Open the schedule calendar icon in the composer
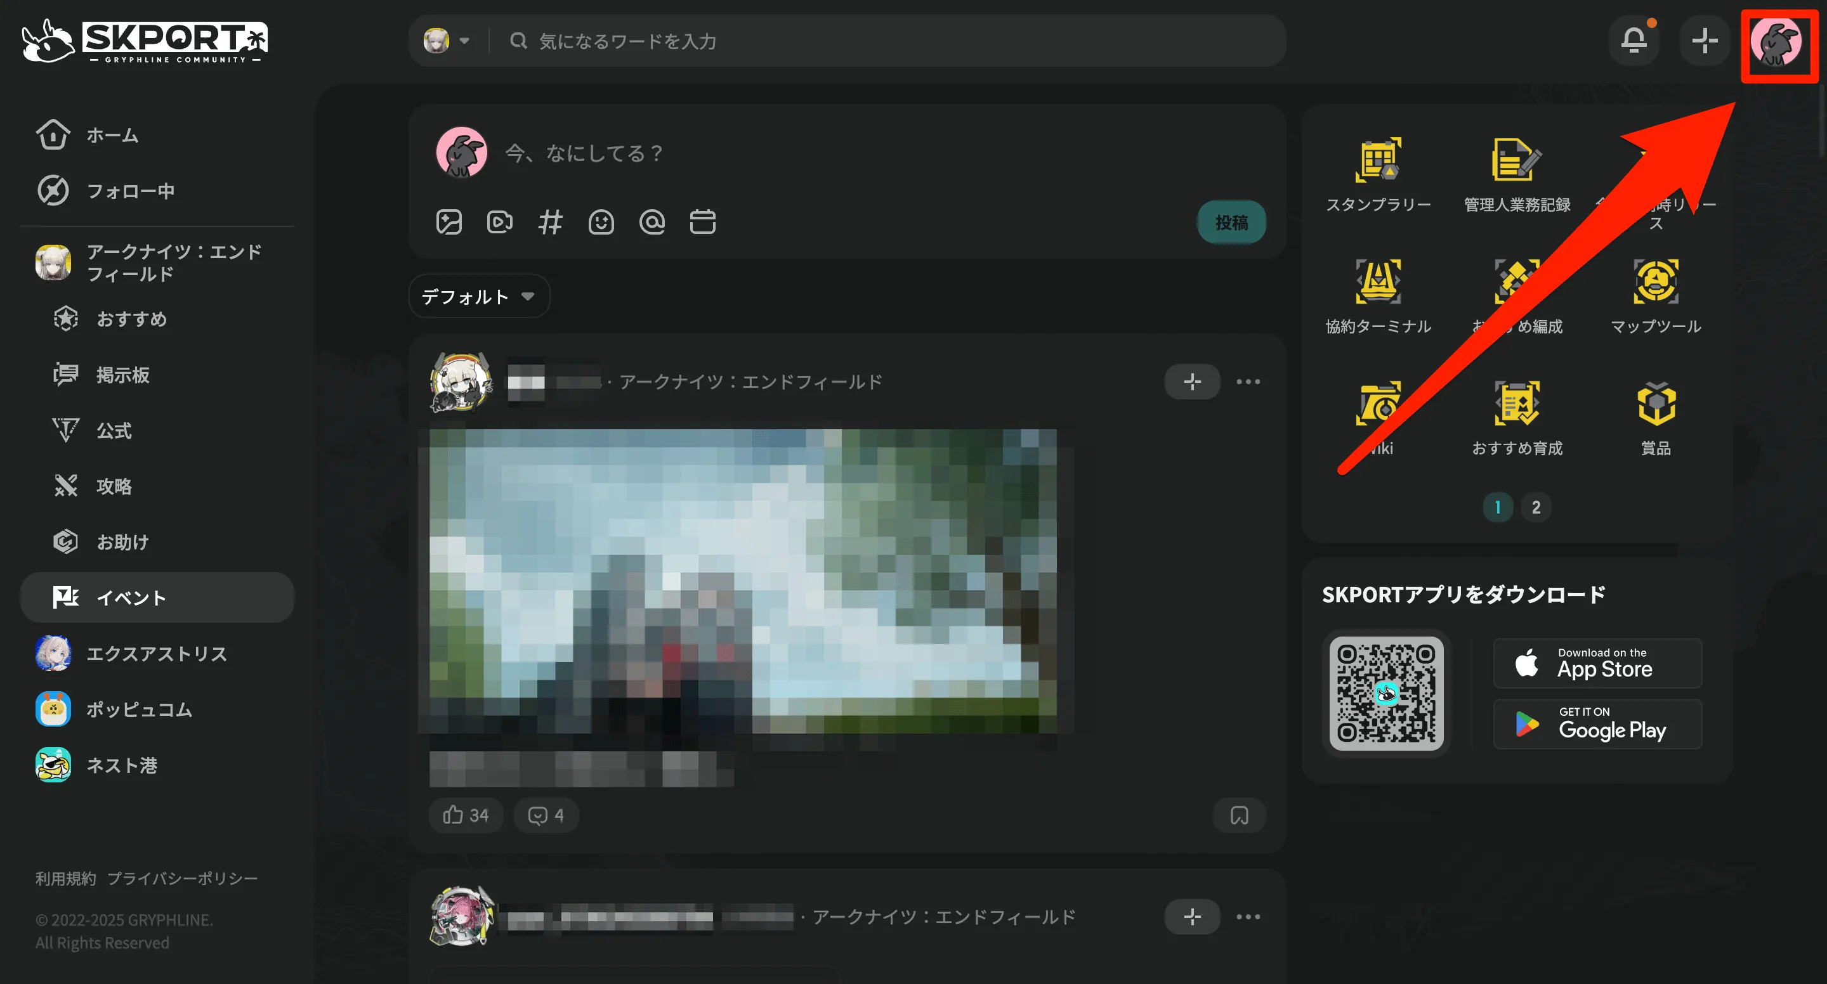Image resolution: width=1827 pixels, height=984 pixels. (703, 222)
